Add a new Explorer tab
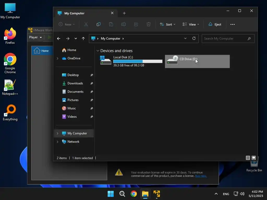Viewport: 267px width, 200px height. pos(124,13)
